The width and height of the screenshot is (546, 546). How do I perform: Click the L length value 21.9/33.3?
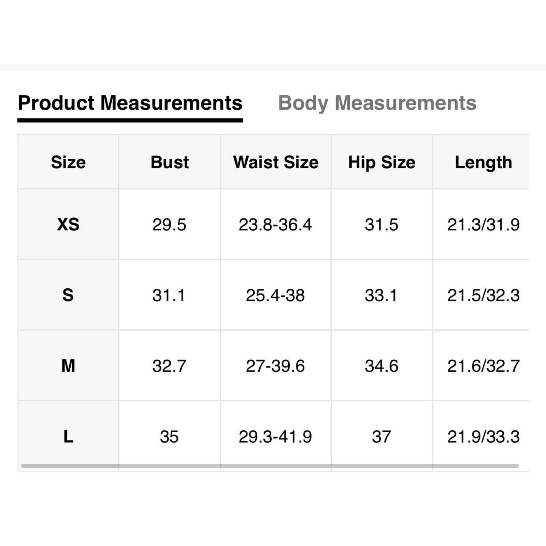(483, 436)
